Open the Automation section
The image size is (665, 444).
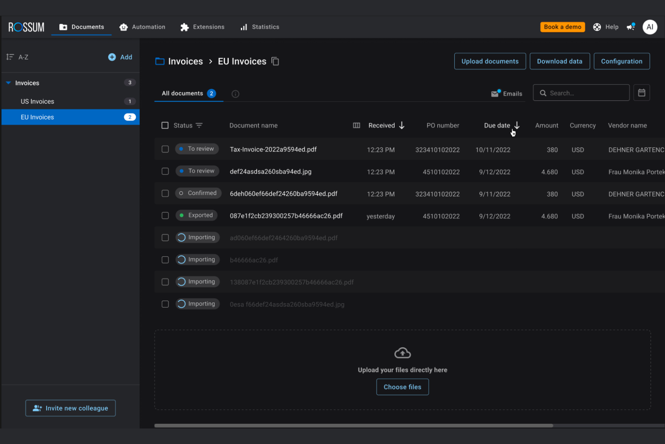[x=142, y=27]
